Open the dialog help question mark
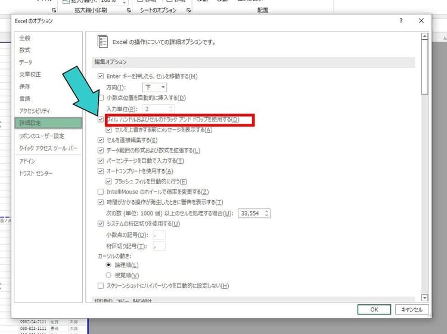The height and width of the screenshot is (334, 447). point(401,21)
